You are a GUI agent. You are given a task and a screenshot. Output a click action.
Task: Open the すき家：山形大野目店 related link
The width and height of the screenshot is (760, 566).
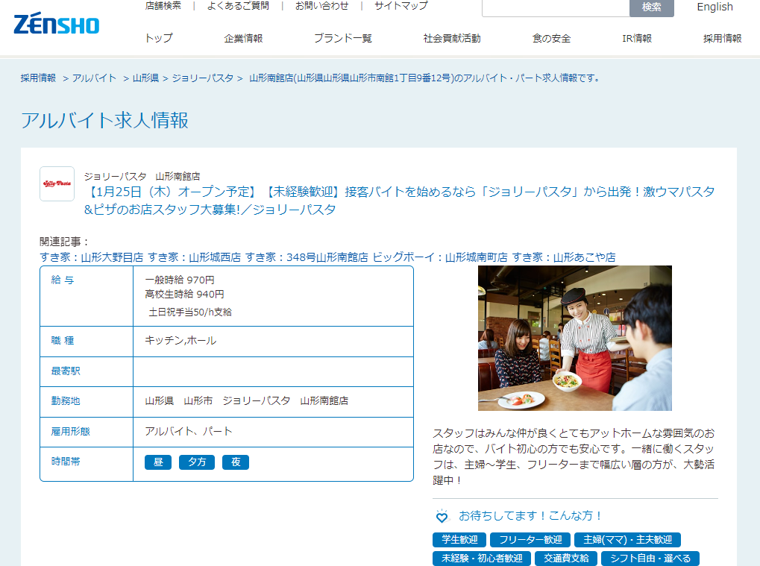[91, 257]
